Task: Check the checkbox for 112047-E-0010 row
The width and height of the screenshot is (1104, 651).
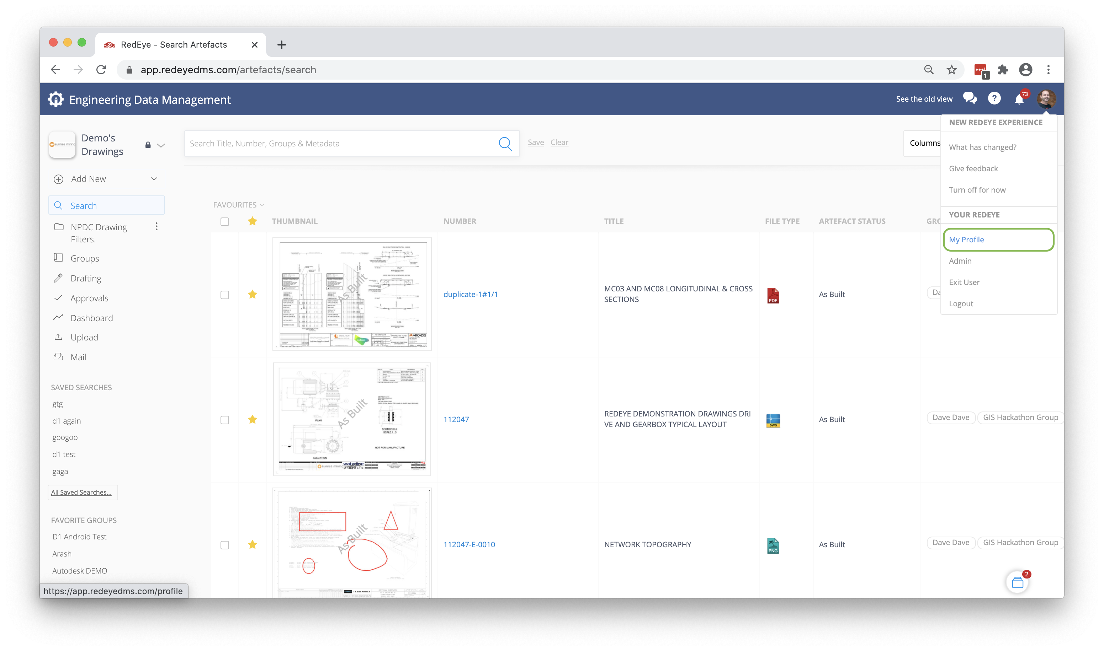Action: point(225,545)
